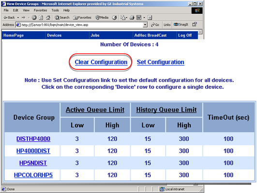Open the AdHoc BroadCast navigation tab
The image size is (257, 193).
(151, 35)
